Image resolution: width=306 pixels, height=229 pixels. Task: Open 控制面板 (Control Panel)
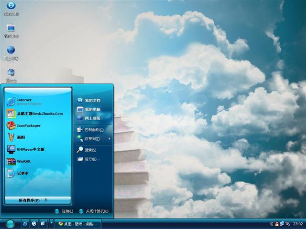click(94, 130)
